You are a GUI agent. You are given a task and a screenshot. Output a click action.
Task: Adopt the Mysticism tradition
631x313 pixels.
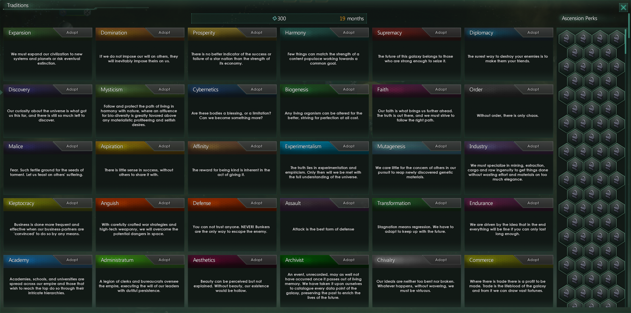[165, 89]
